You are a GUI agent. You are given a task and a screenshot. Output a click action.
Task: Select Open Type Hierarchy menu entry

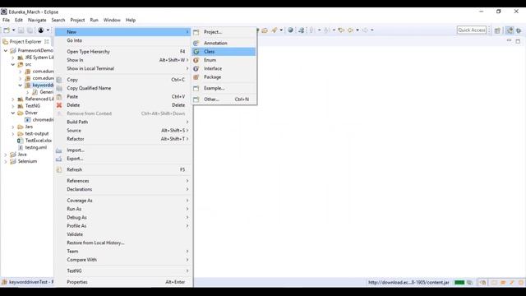[x=123, y=52]
